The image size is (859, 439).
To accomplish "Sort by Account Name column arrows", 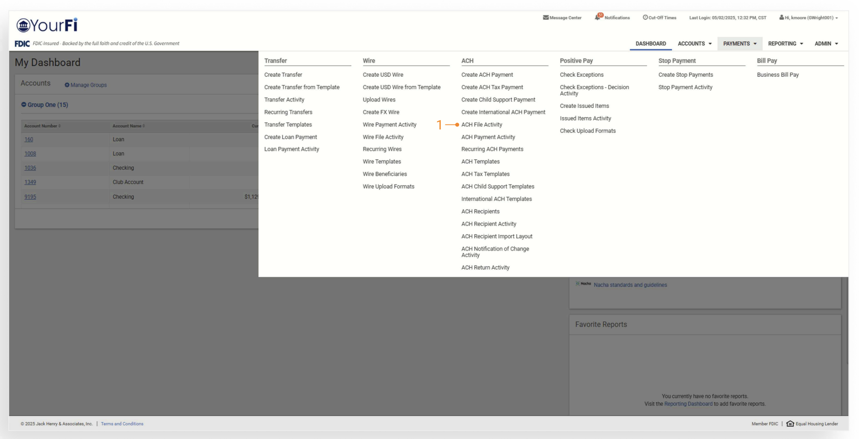I will tap(144, 126).
